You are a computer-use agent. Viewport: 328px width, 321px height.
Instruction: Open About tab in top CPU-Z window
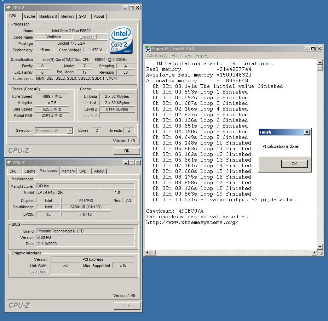click(x=99, y=16)
